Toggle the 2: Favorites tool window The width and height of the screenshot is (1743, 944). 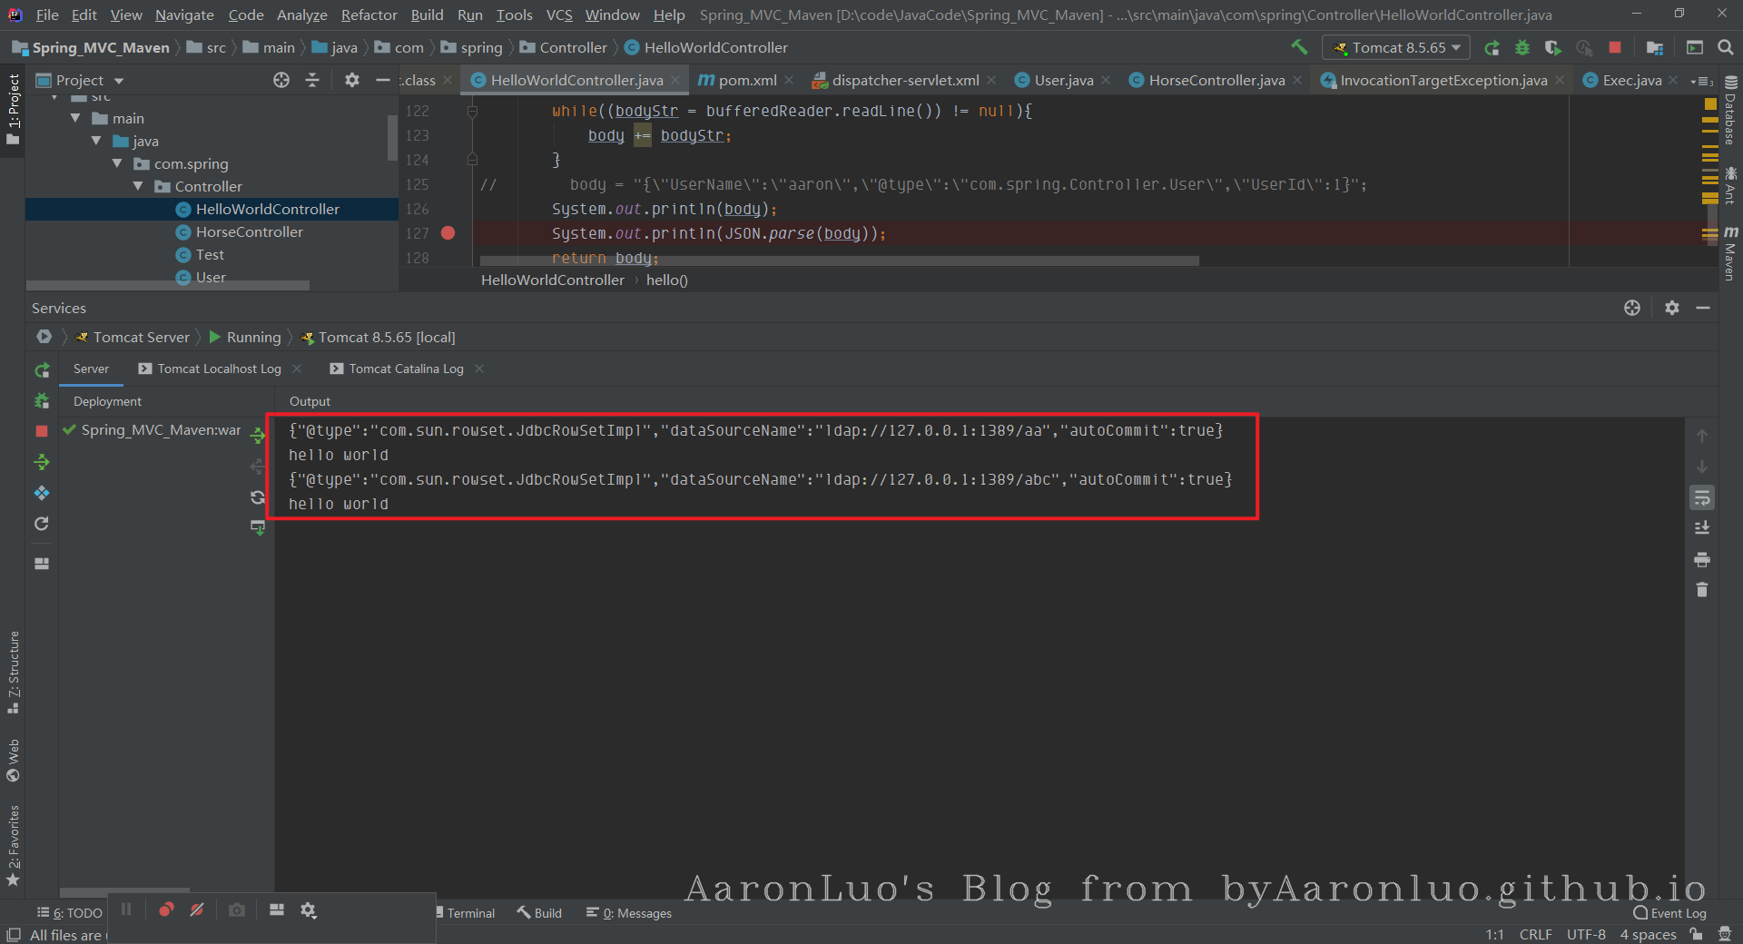click(x=13, y=846)
